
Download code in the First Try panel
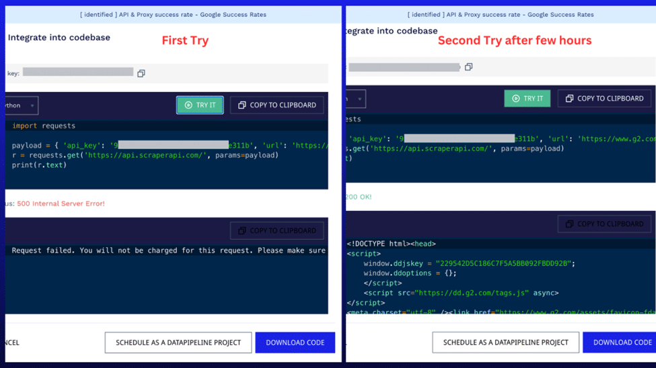pyautogui.click(x=295, y=342)
